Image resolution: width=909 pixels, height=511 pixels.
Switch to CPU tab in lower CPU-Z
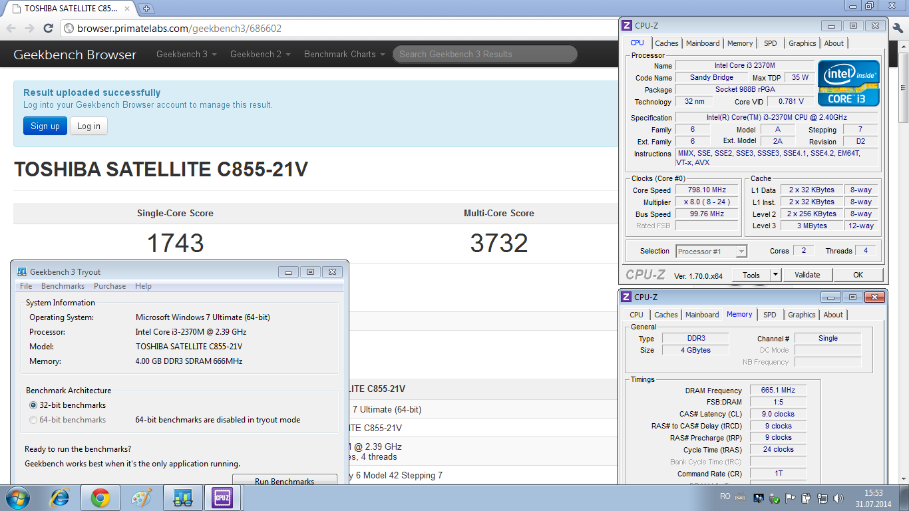[x=637, y=315]
